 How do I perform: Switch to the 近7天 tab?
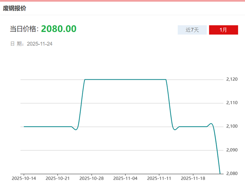pyautogui.click(x=192, y=30)
